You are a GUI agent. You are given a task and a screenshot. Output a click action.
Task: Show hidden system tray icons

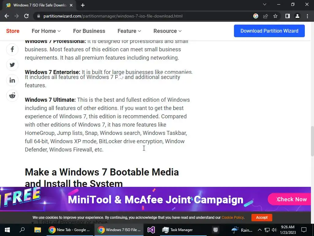click(x=259, y=230)
